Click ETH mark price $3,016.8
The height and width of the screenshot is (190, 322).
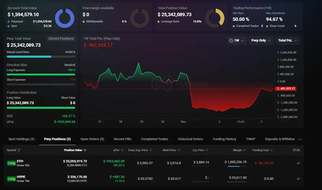coord(174,163)
